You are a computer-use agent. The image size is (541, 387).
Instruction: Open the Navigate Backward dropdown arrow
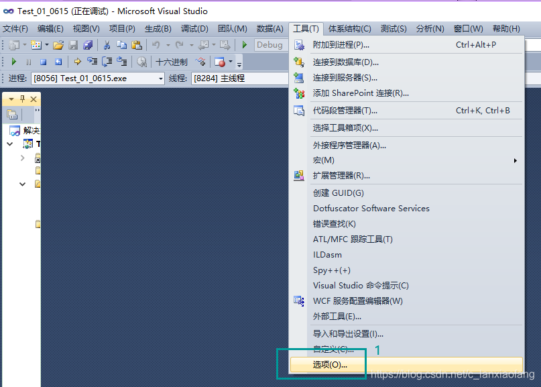coord(214,45)
